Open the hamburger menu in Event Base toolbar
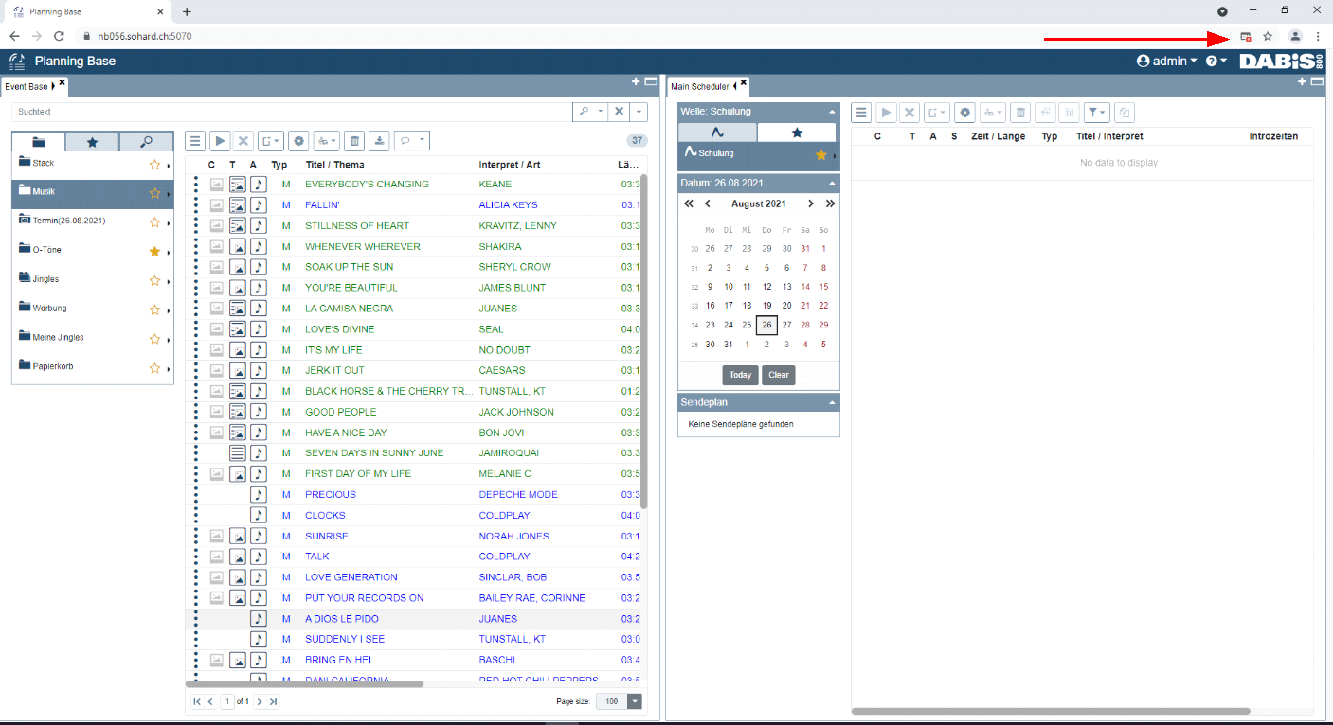Screen dimensions: 1333x725 point(195,141)
